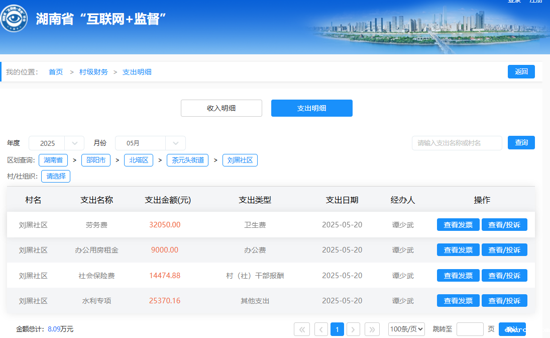The image size is (550, 338).
Task: Go to first page with double-left arrow
Action: [x=301, y=329]
